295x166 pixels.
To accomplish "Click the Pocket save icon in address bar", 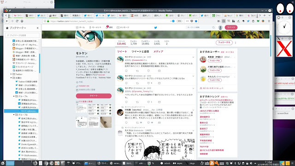I will (192, 21).
